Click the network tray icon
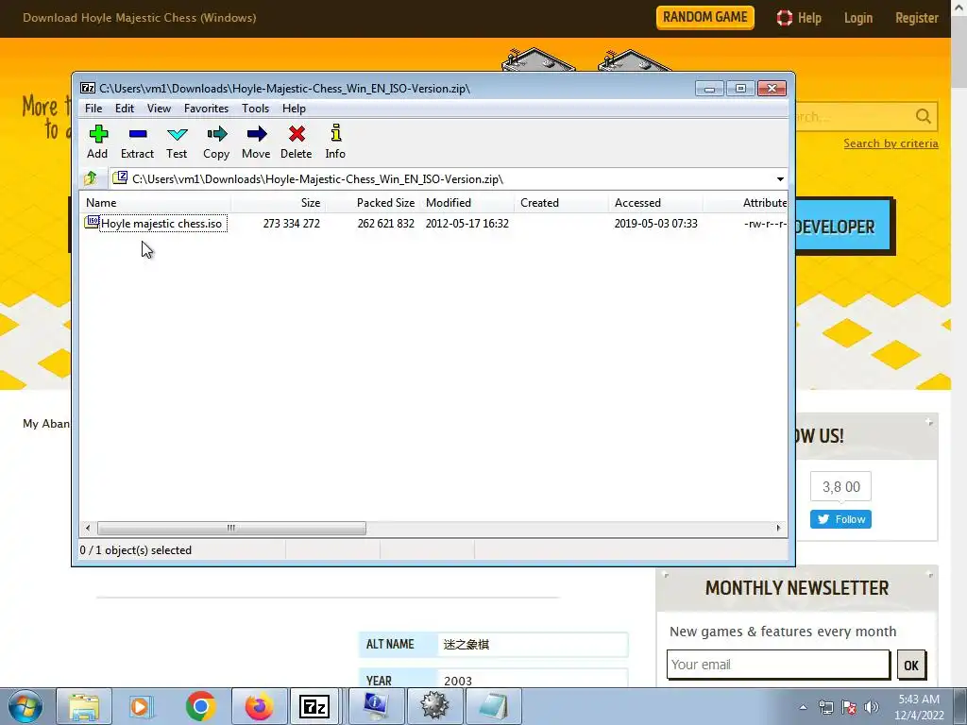Screen dimensions: 967x725 click(x=825, y=707)
